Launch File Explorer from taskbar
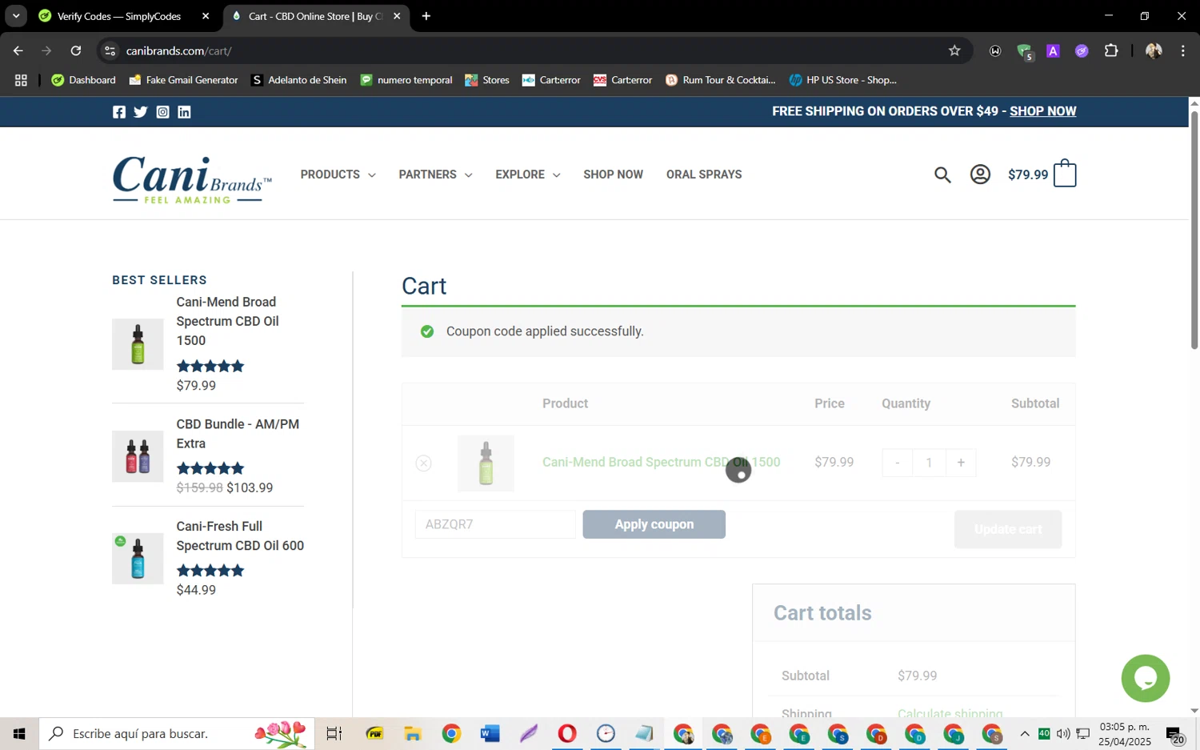 point(413,733)
